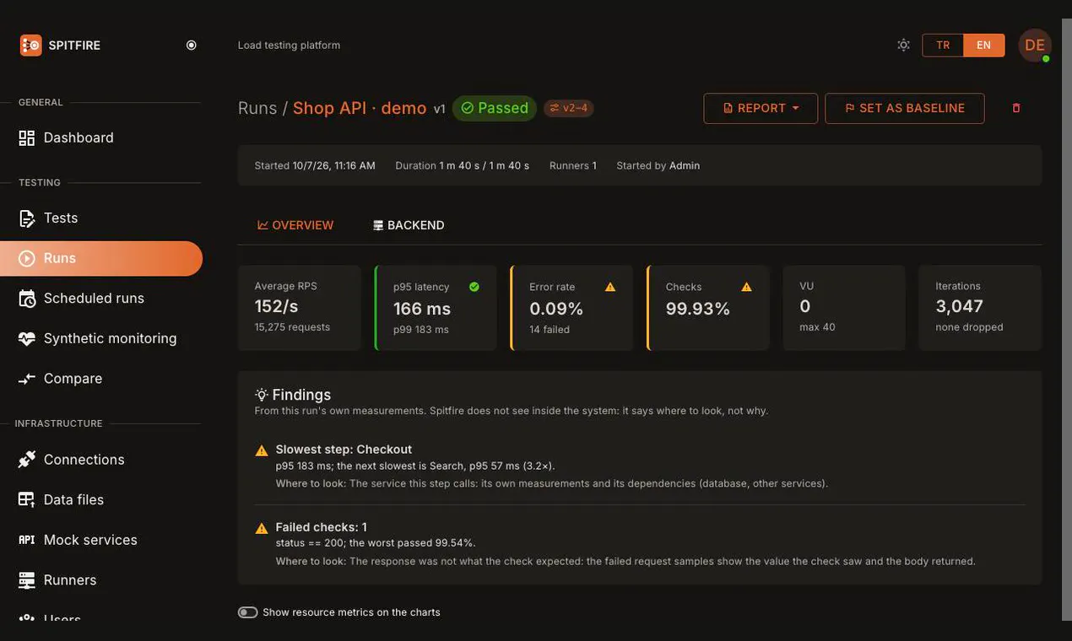Viewport: 1072px width, 641px height.
Task: Click the Failed checks warning icon
Action: [262, 528]
